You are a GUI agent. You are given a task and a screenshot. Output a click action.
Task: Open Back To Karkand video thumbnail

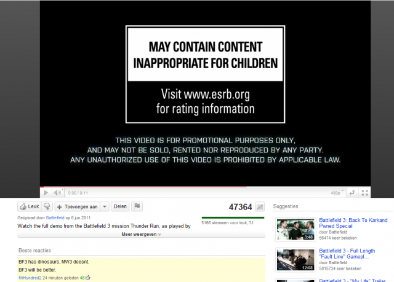click(x=295, y=229)
